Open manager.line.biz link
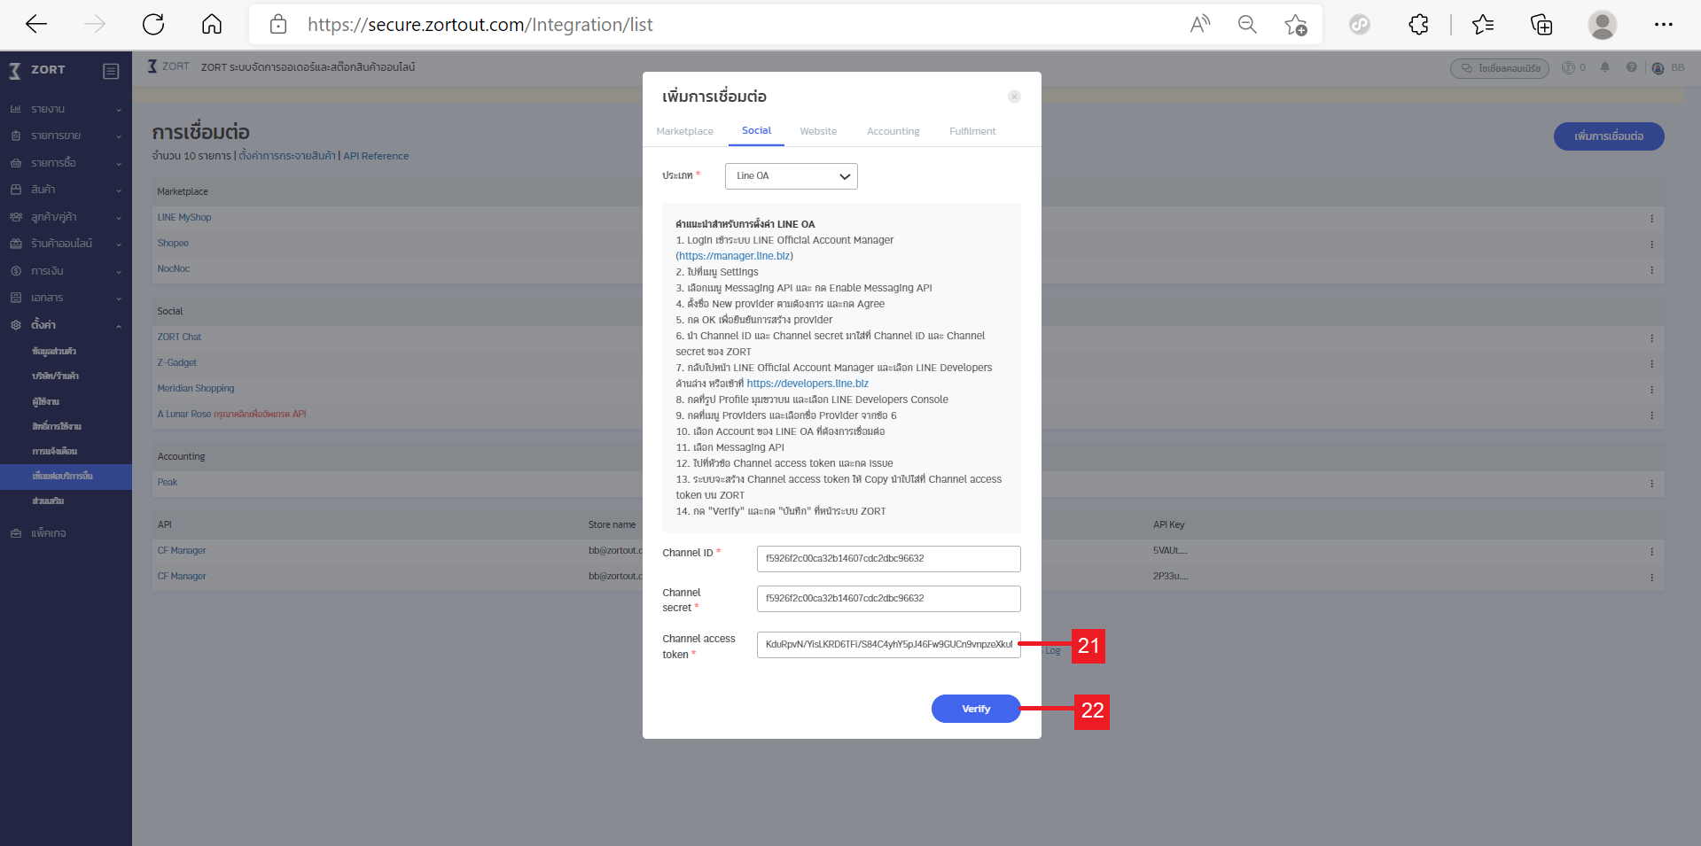1701x846 pixels. click(x=735, y=256)
